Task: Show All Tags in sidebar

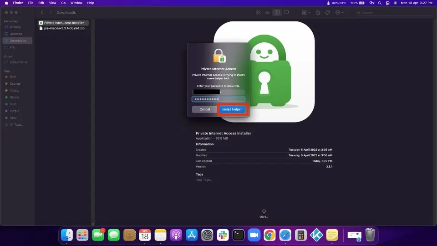Action: point(16,125)
